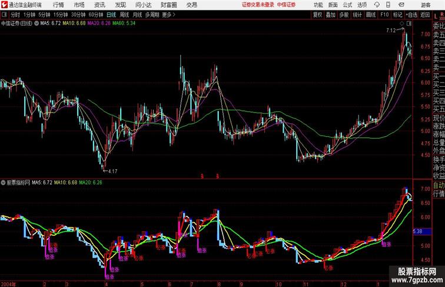
Task: Click the red L indicator in right panel
Action: [x=436, y=17]
